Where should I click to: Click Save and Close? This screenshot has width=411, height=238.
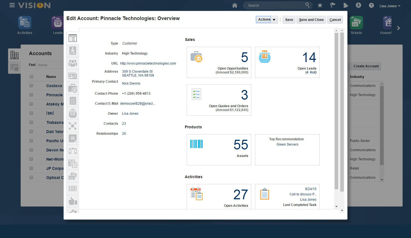pyautogui.click(x=311, y=20)
